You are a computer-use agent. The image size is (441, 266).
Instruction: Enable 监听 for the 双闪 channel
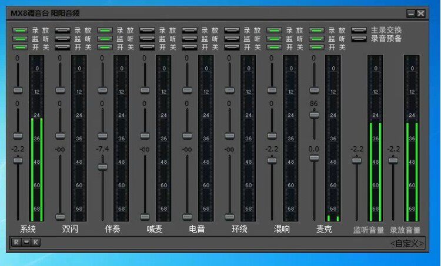tap(62, 39)
